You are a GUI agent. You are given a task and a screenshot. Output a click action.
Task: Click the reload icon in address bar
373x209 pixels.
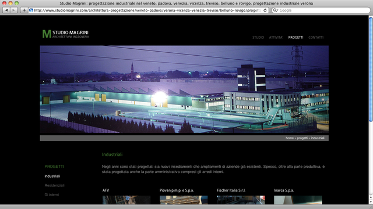[265, 10]
